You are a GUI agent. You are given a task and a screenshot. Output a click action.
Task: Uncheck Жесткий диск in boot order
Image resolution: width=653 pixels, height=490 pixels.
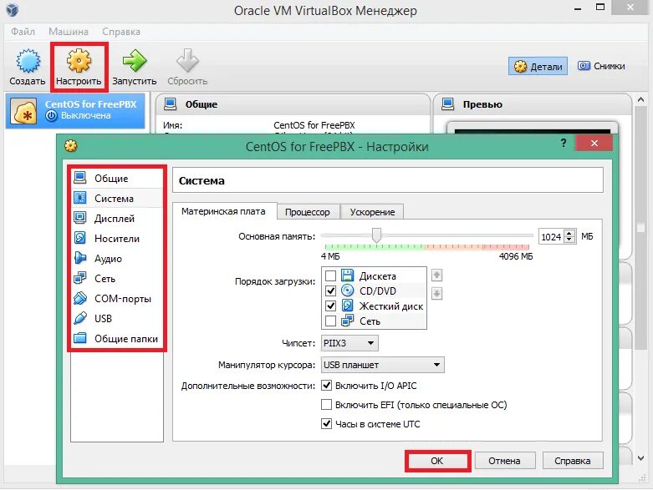click(x=330, y=306)
